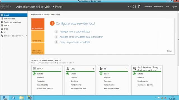Click the DHCP sidebar icon
179x100 pixels.
[x=2, y=25]
